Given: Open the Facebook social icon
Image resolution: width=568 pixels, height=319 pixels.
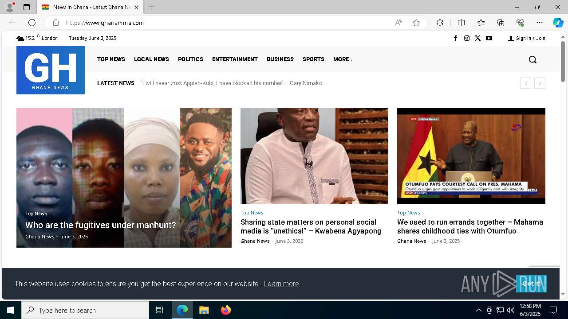Looking at the screenshot, I should click(x=455, y=38).
